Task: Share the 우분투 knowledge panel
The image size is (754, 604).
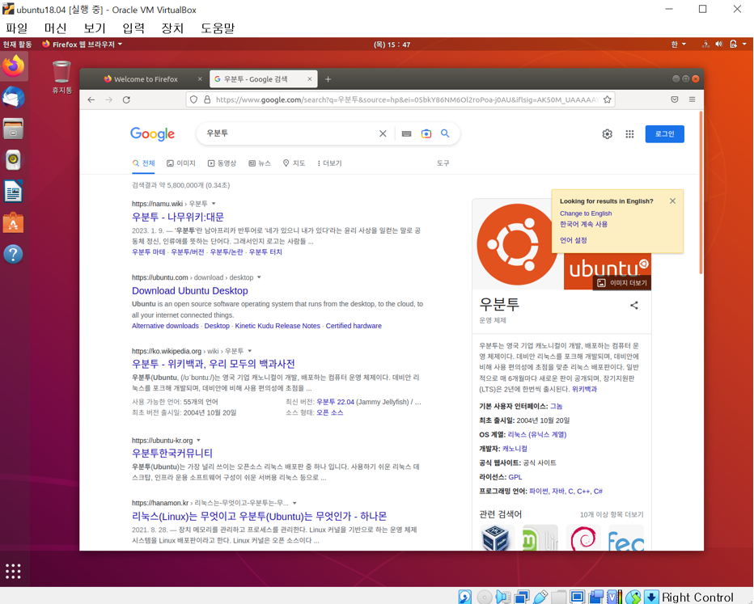Action: tap(634, 305)
